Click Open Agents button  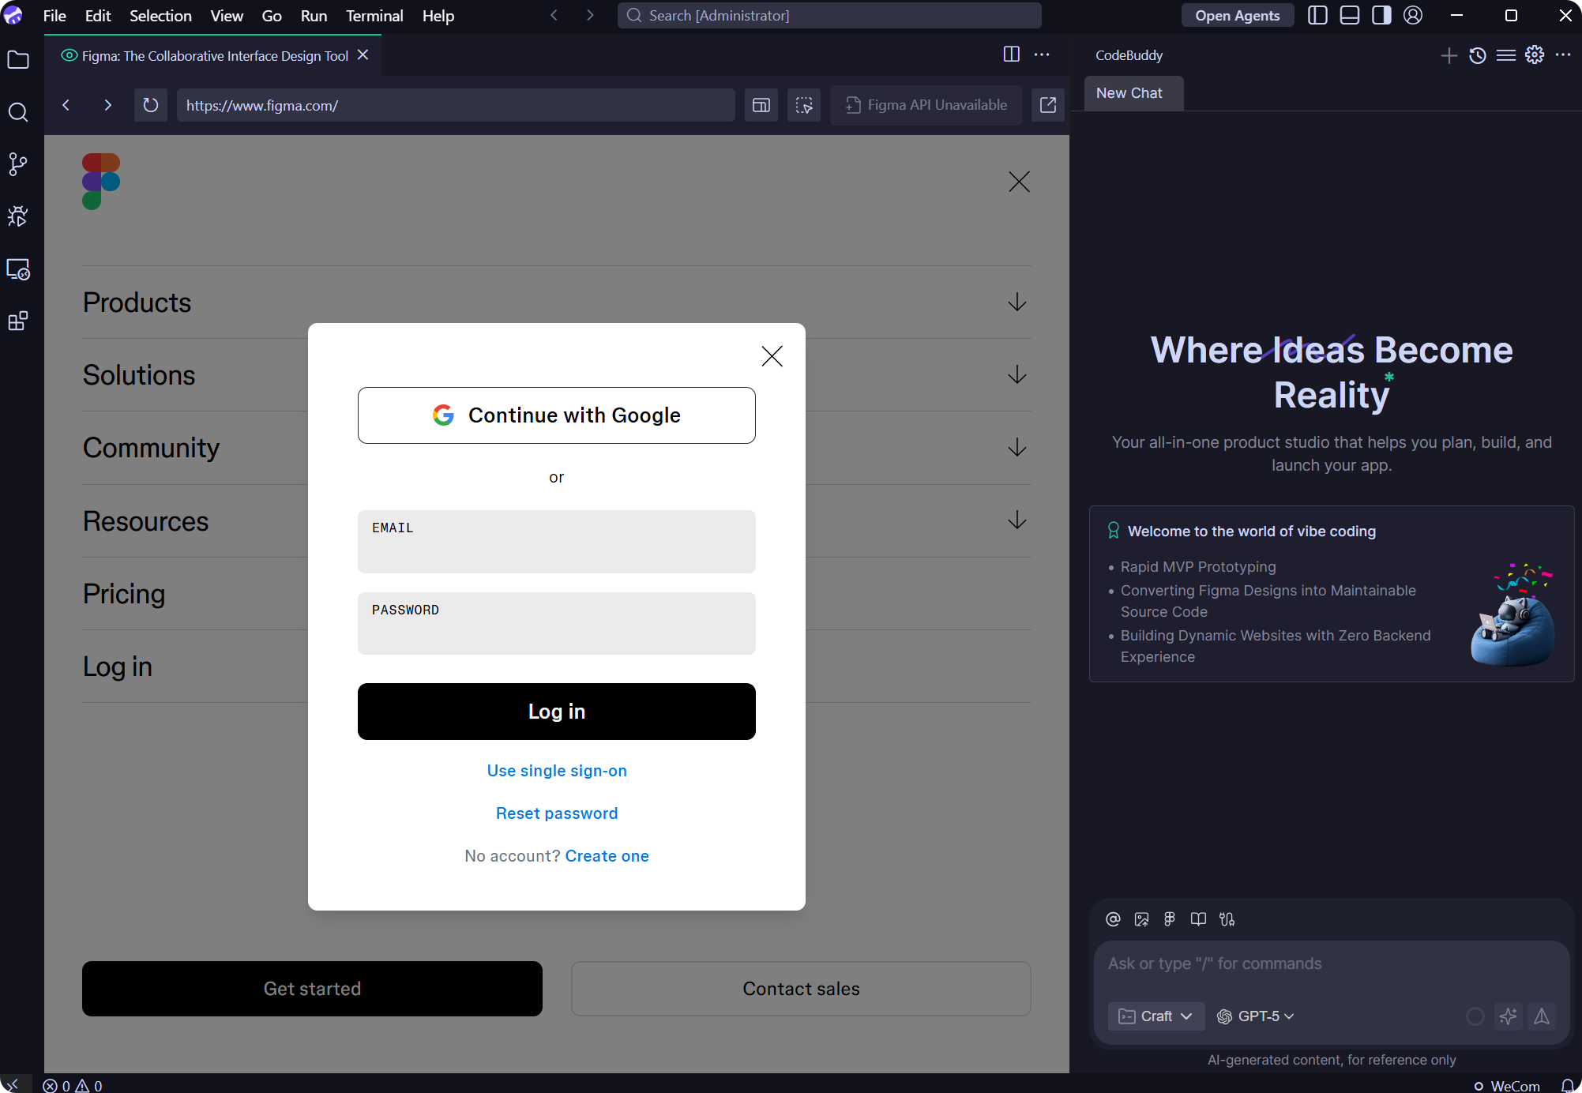(x=1237, y=15)
